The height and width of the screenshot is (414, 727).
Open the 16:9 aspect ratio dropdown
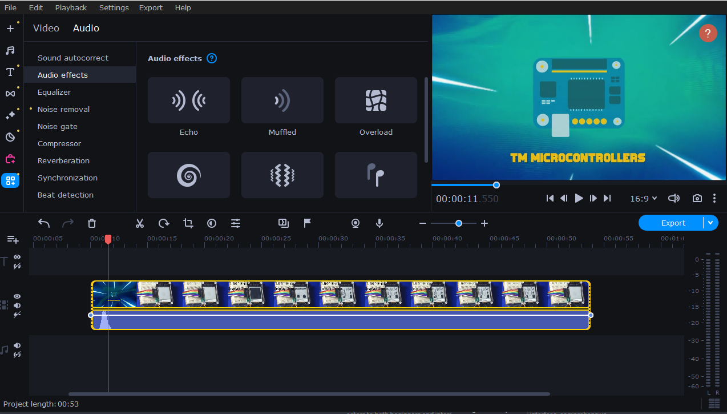(643, 198)
